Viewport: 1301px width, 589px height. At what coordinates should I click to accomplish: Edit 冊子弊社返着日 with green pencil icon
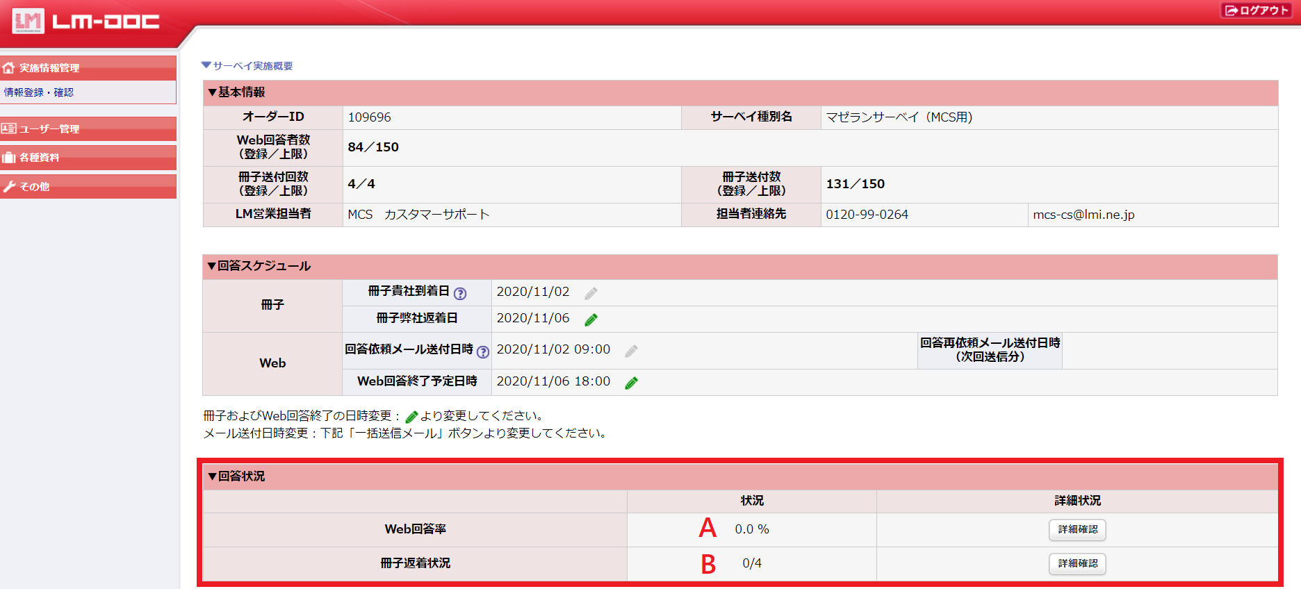(x=591, y=320)
